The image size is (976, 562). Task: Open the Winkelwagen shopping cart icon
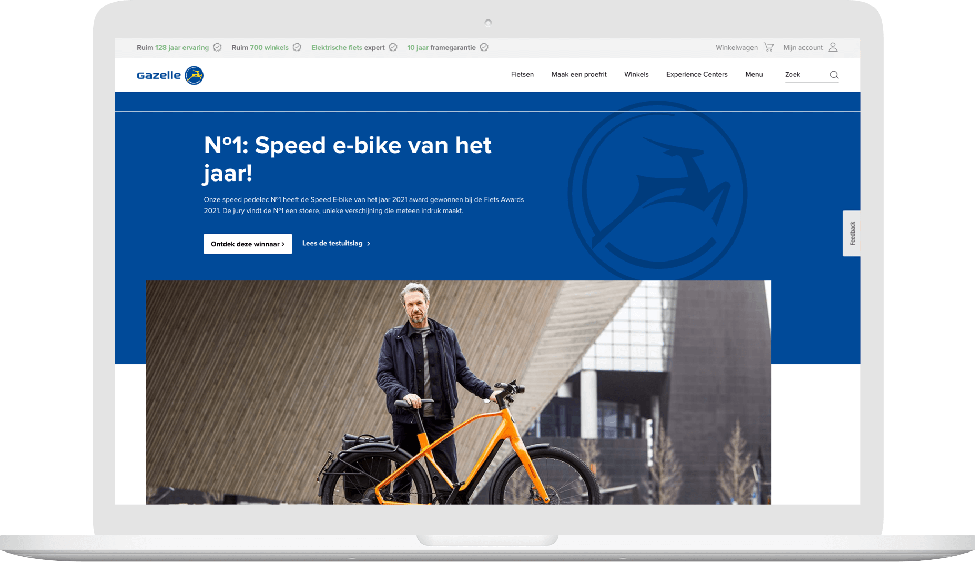[768, 47]
